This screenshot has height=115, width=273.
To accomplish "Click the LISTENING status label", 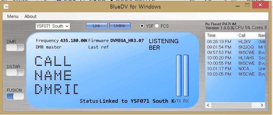I will pos(164,41).
